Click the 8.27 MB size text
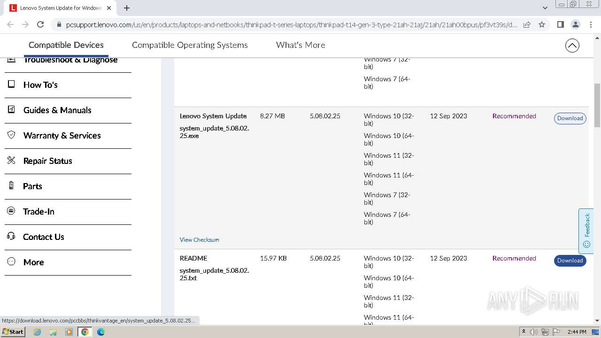The height and width of the screenshot is (338, 601). click(x=272, y=116)
